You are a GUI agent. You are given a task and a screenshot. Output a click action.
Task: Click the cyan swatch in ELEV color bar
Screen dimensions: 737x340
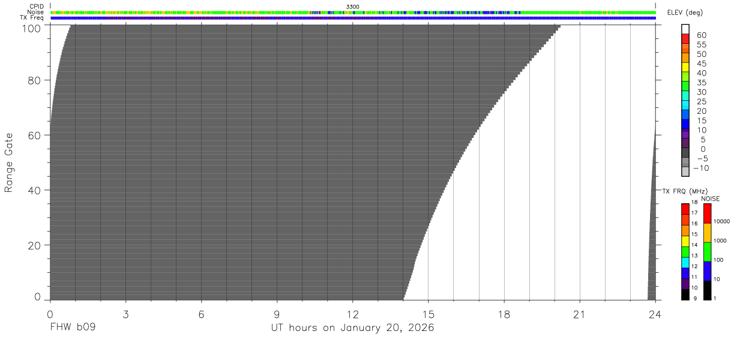[685, 104]
